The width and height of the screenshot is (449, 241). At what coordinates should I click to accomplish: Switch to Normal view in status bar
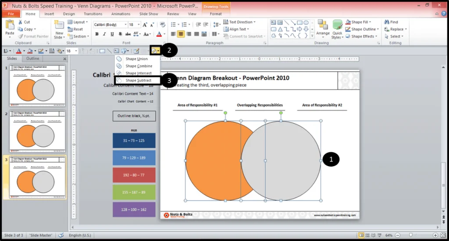click(361, 235)
